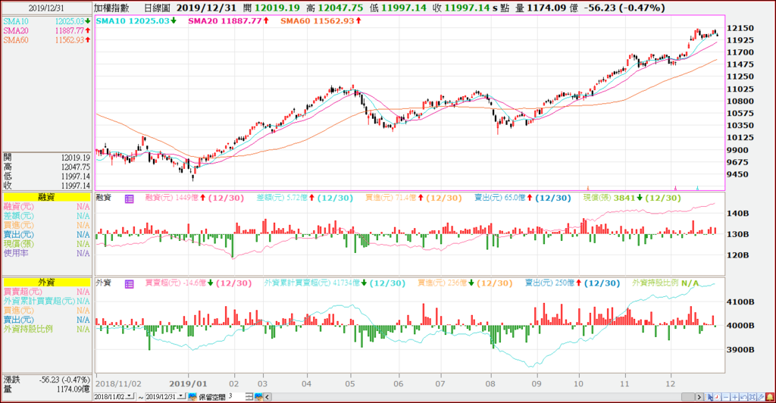The width and height of the screenshot is (776, 403).
Task: Click the 買進(元) 236億 legend
Action: tap(465, 283)
